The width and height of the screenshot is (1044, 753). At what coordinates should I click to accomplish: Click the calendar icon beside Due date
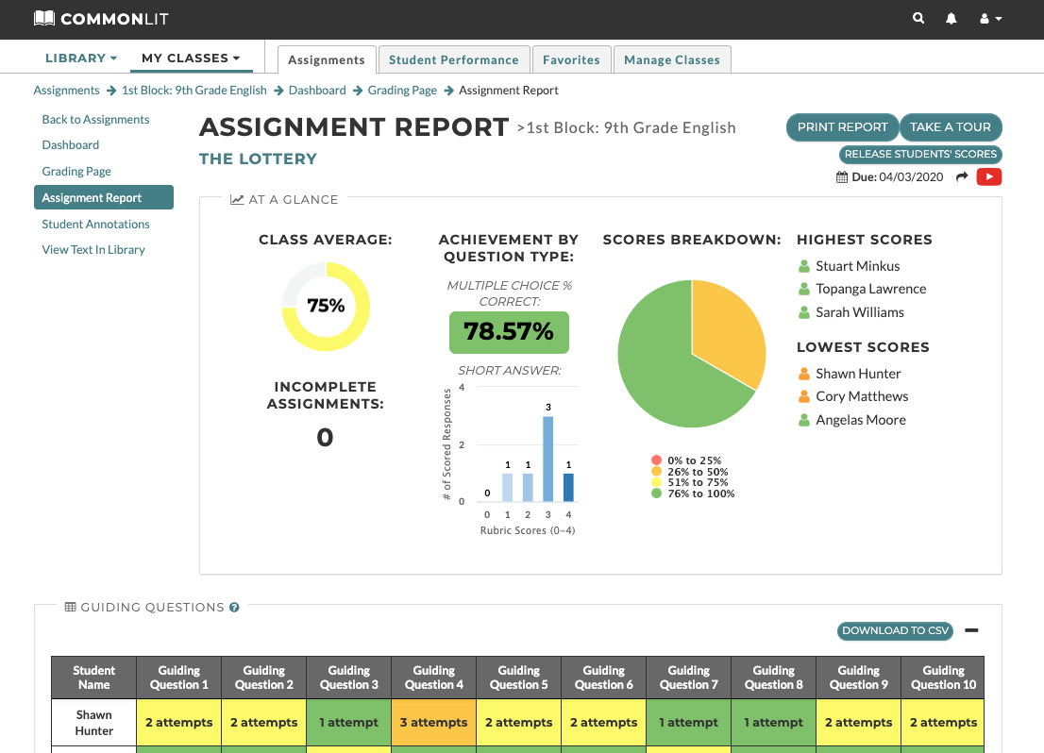tap(842, 177)
